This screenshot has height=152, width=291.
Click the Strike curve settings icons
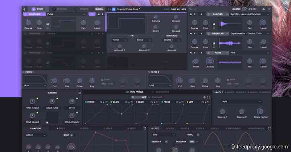tap(104, 102)
